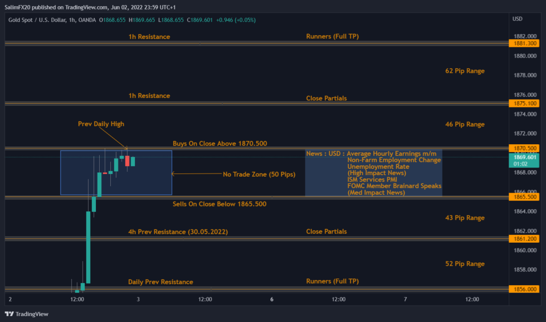
Task: Click 'Sells On Close Below 1865.500' label
Action: [x=220, y=204]
